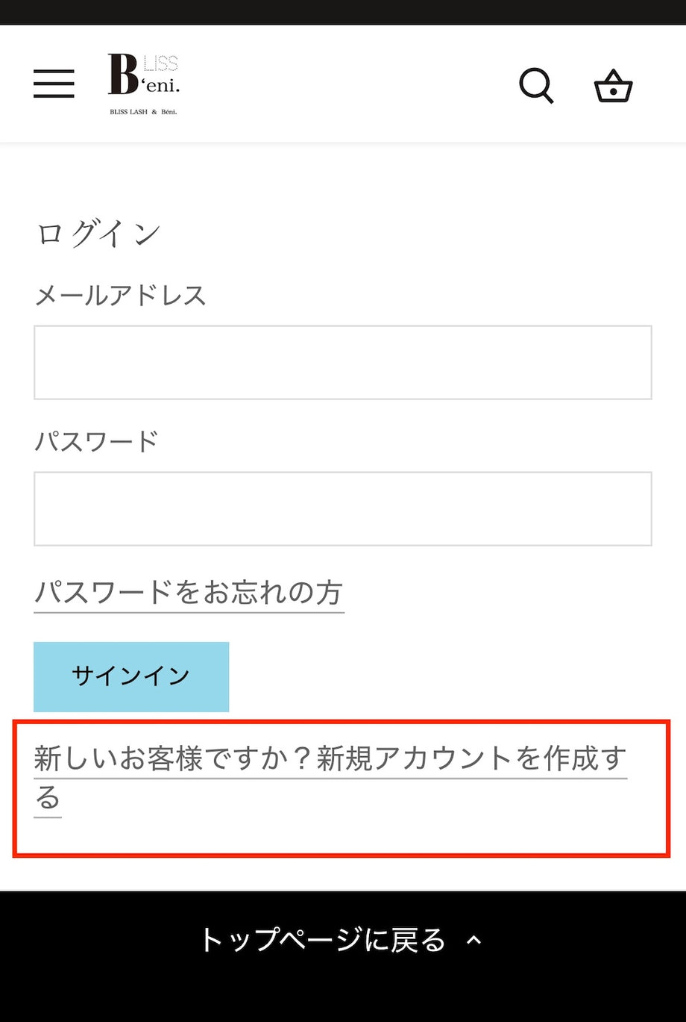
Task: View cart contents via basket icon
Action: coord(613,86)
